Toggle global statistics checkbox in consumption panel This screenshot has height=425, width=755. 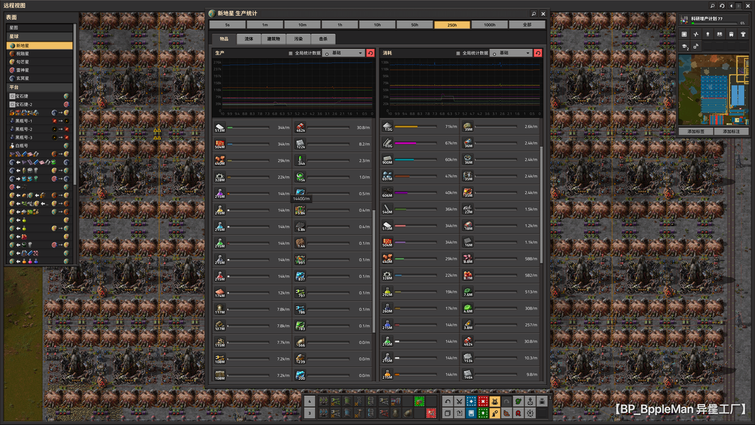(458, 53)
